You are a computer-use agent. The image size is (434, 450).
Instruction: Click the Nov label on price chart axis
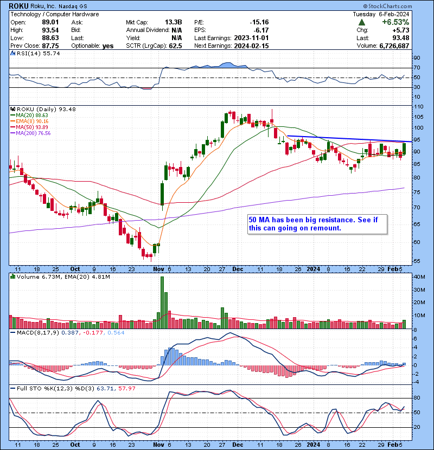(x=158, y=269)
